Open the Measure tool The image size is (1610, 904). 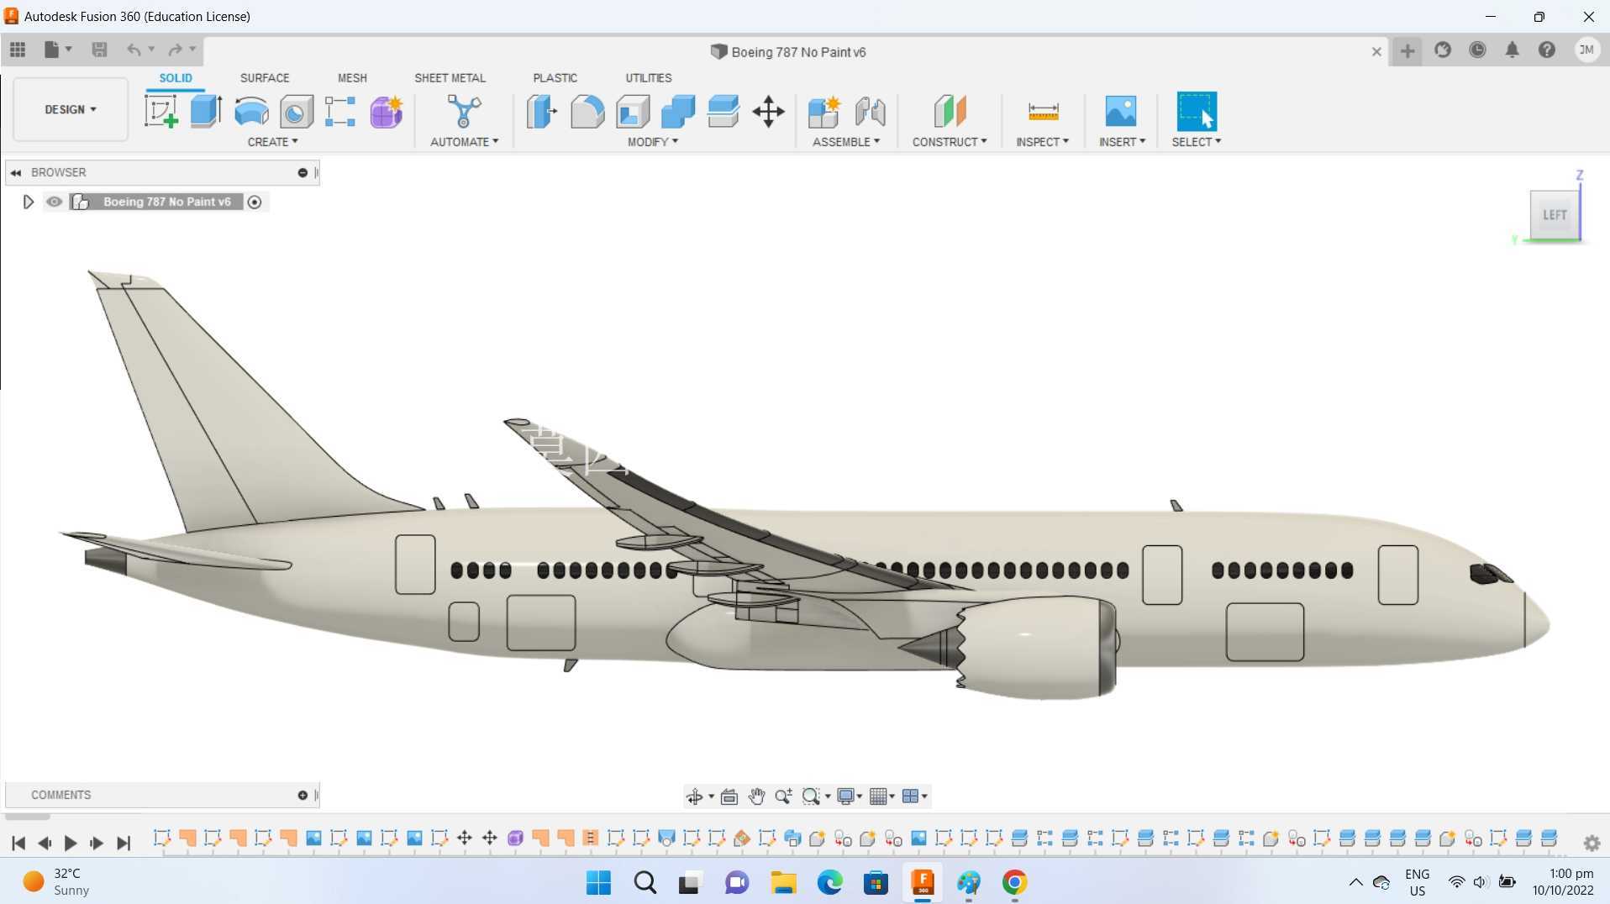point(1043,111)
